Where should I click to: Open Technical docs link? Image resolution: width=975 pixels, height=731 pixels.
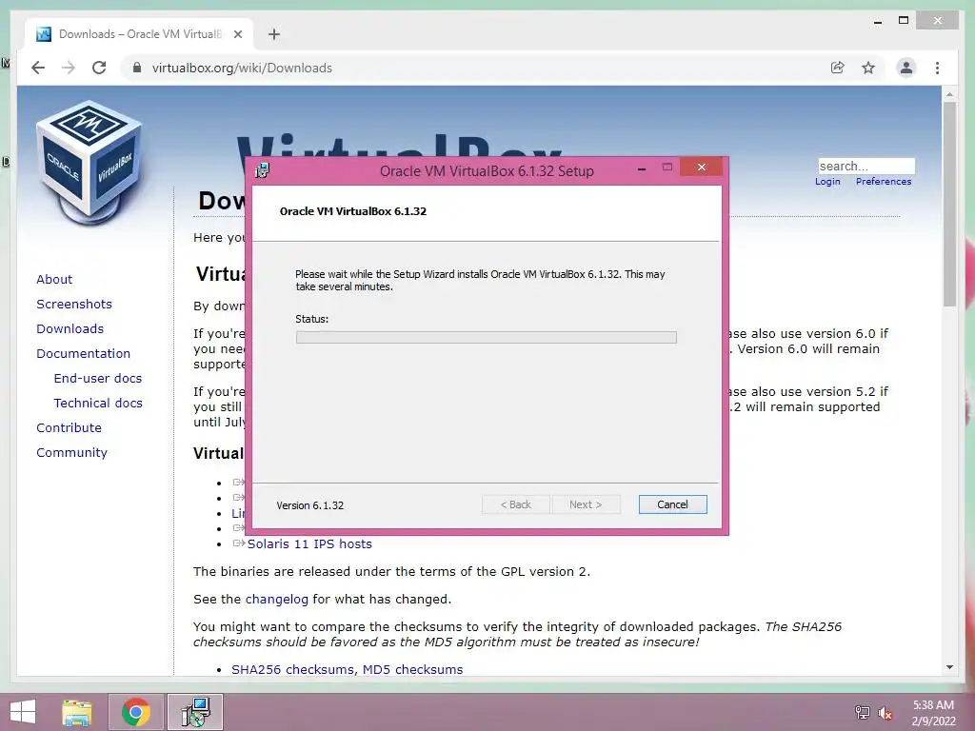tap(98, 404)
